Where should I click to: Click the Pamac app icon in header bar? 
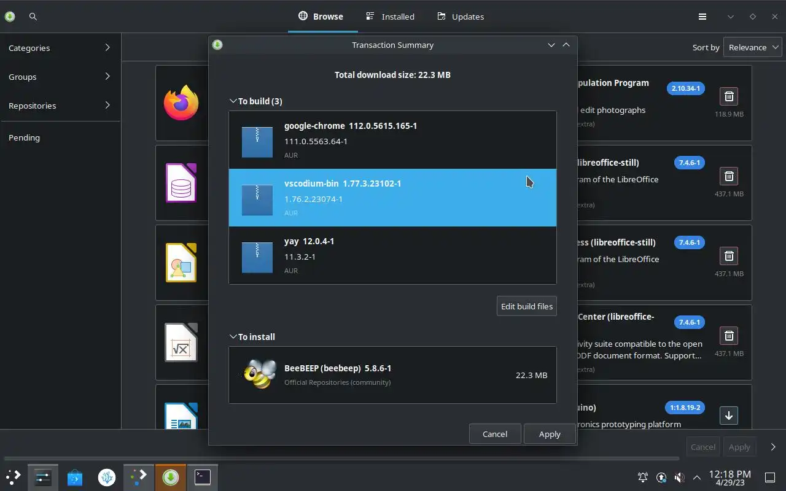point(10,17)
